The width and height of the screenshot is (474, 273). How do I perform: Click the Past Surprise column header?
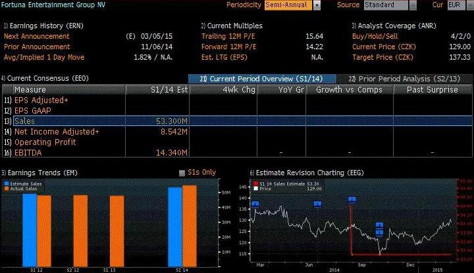pyautogui.click(x=433, y=90)
